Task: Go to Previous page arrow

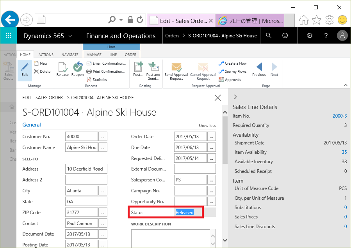Action: click(x=259, y=69)
